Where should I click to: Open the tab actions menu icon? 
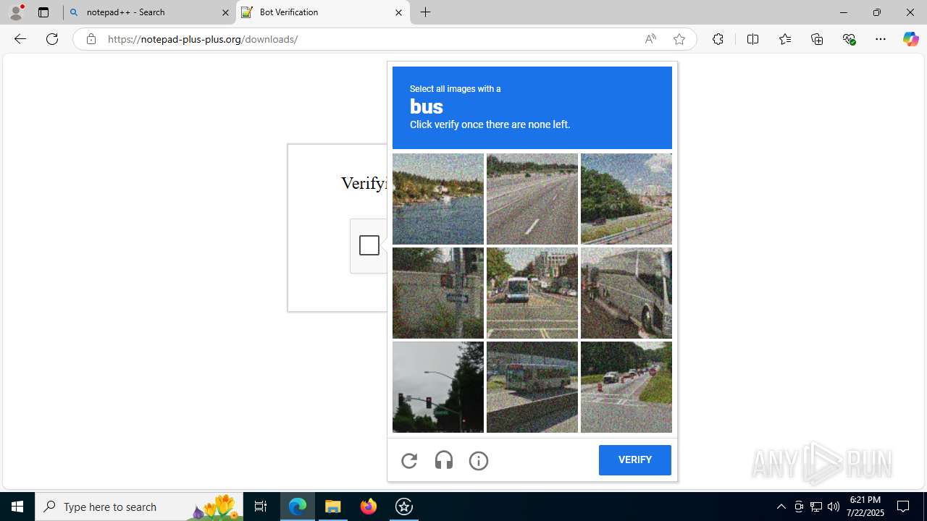[x=43, y=12]
